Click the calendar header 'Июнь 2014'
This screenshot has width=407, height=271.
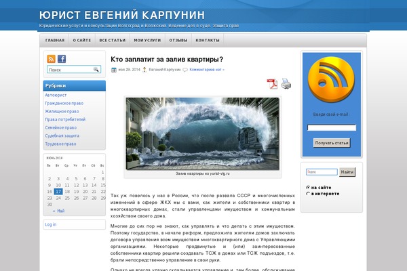pyautogui.click(x=54, y=158)
